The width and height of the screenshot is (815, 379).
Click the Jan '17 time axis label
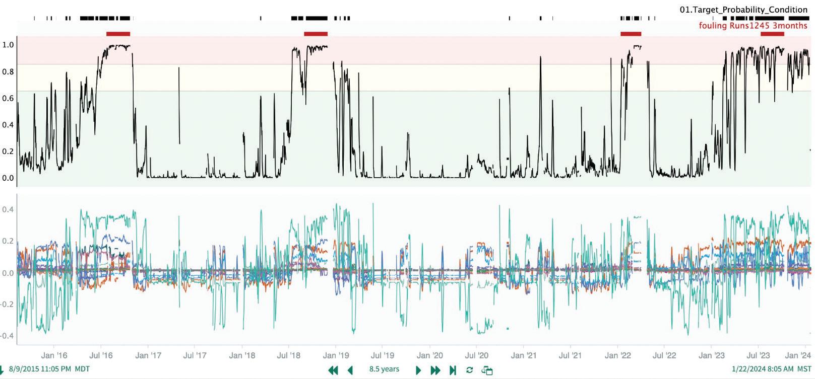148,355
